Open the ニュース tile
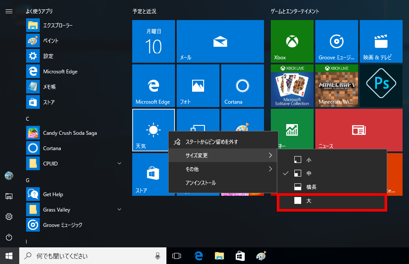This screenshot has width=409, height=264. pyautogui.click(x=359, y=129)
